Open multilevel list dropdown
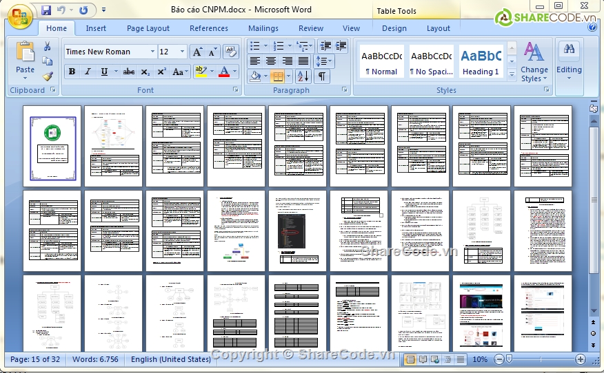 click(x=310, y=46)
